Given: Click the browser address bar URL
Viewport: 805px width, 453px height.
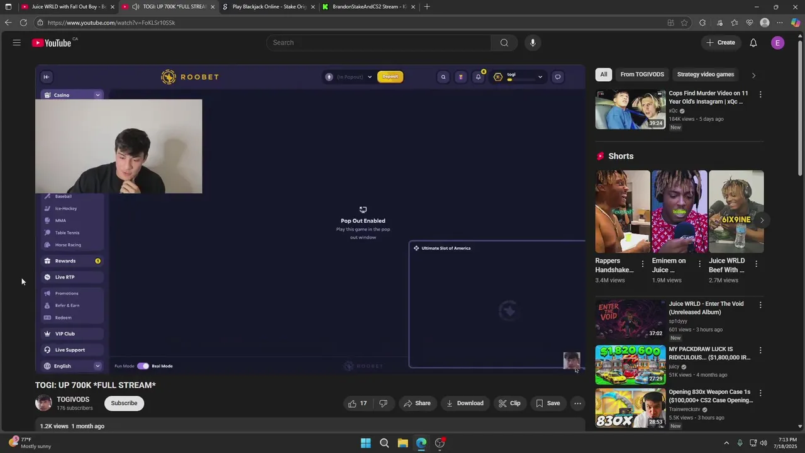Looking at the screenshot, I should [x=111, y=23].
